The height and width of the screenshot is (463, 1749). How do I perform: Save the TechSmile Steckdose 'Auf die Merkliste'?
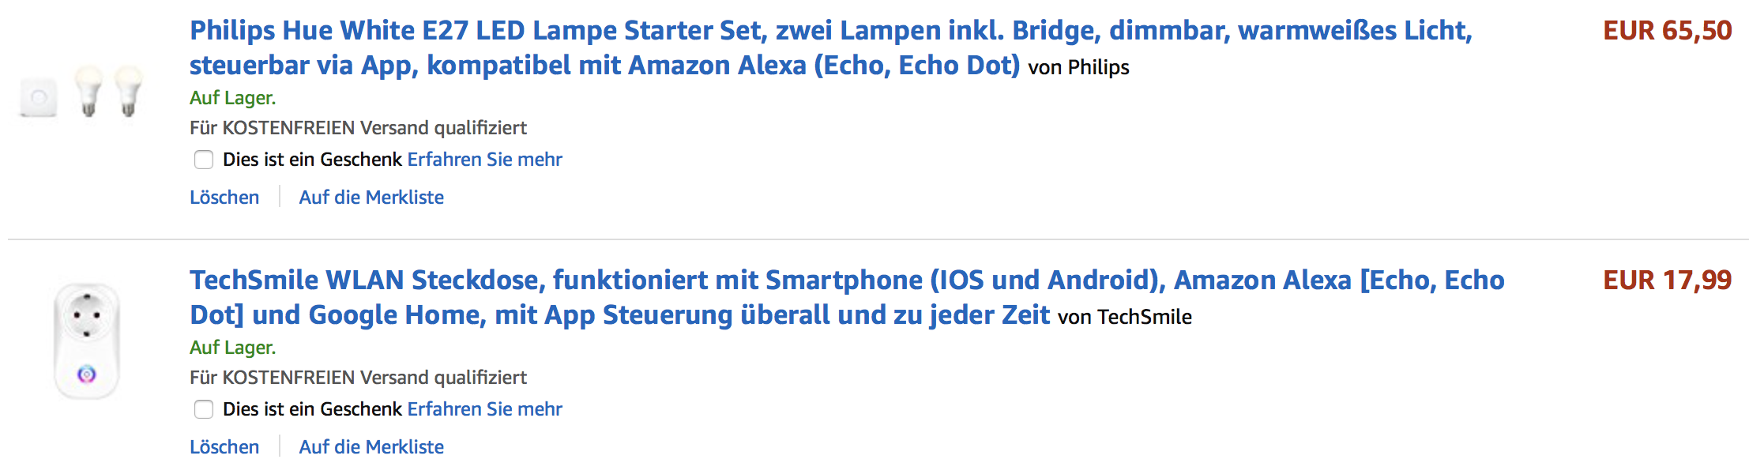[x=371, y=447]
